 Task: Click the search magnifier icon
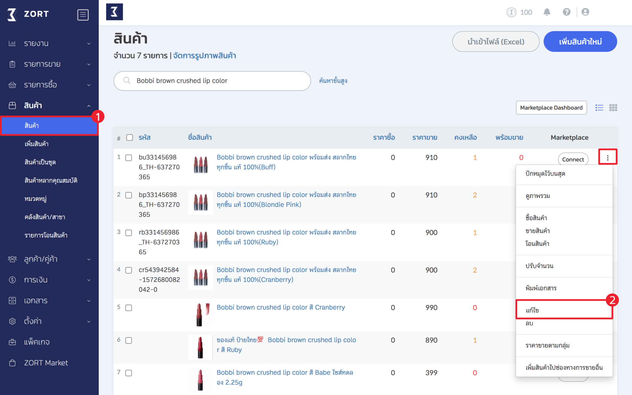coord(127,81)
